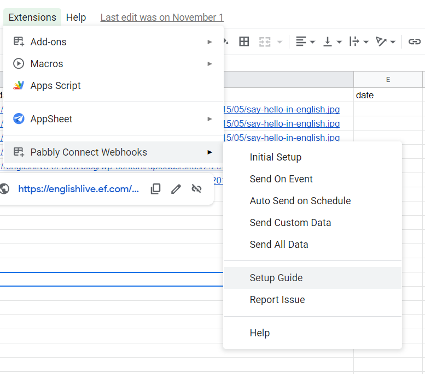Click the vertical align icon

point(328,41)
